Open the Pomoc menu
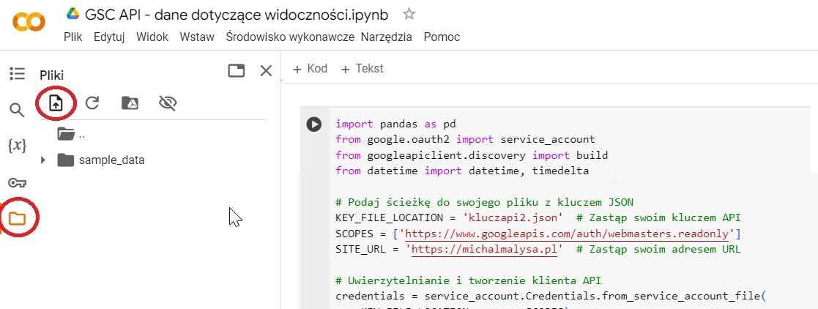The image size is (818, 309). 442,37
